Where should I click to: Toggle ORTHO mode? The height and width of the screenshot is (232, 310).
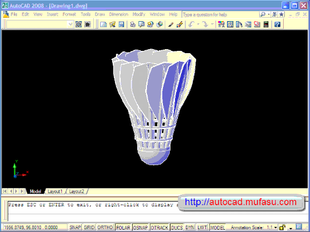tap(105, 227)
